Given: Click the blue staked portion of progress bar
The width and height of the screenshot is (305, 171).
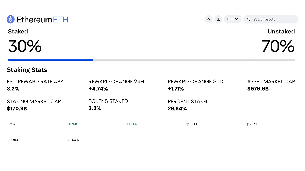Looking at the screenshot, I should [x=50, y=60].
